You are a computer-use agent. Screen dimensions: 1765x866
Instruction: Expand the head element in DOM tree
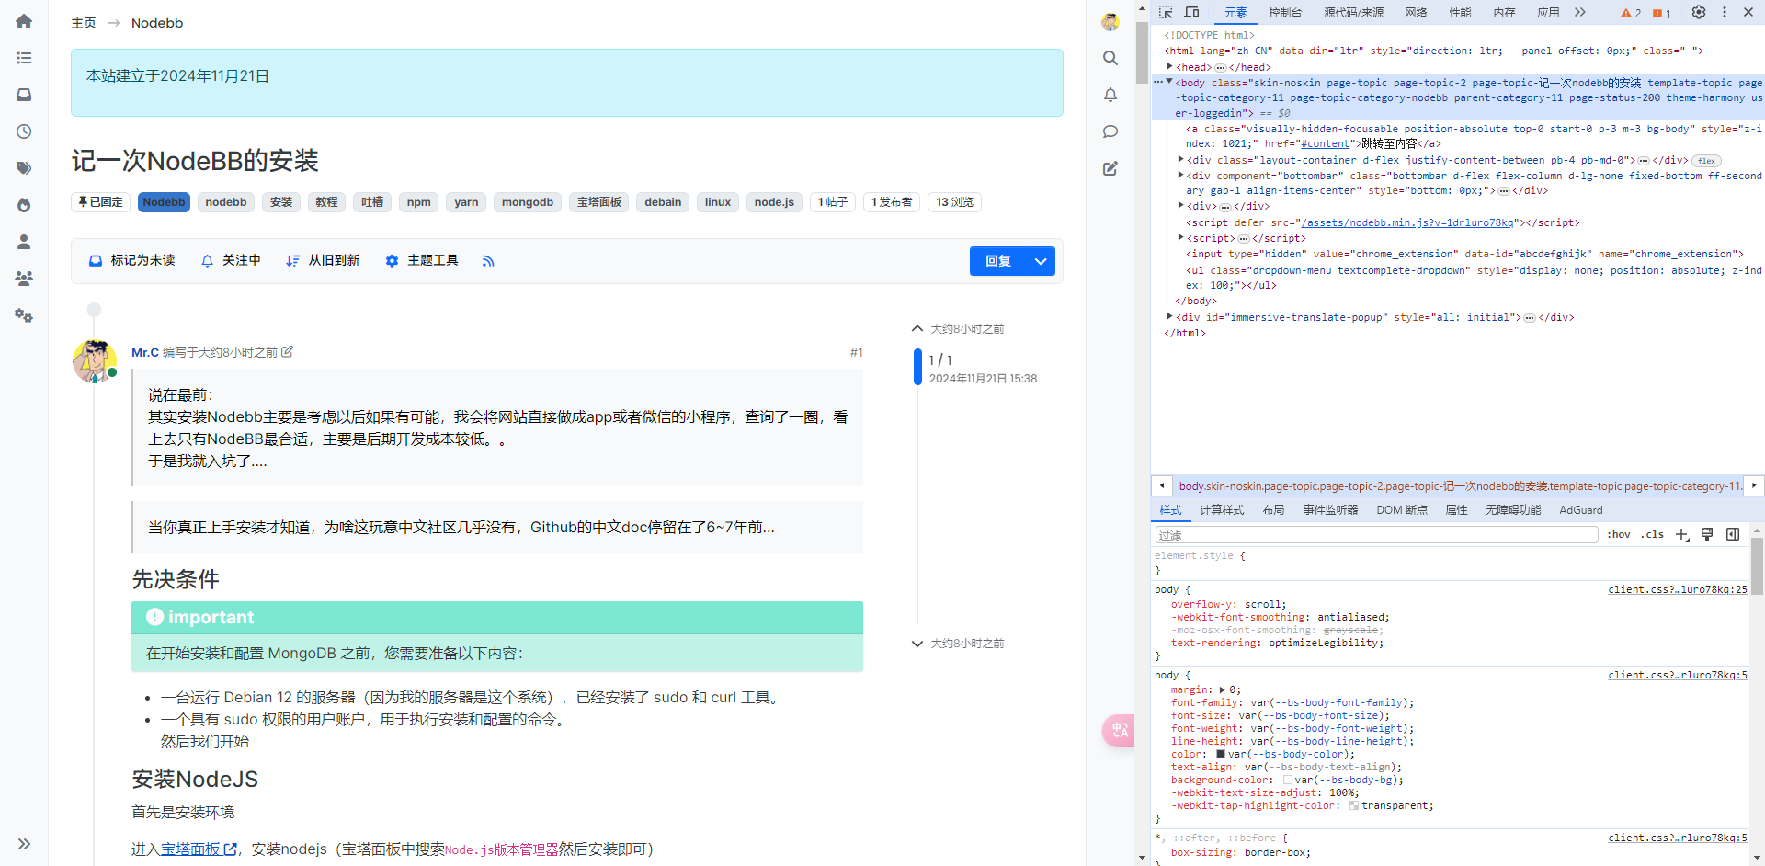tap(1169, 67)
